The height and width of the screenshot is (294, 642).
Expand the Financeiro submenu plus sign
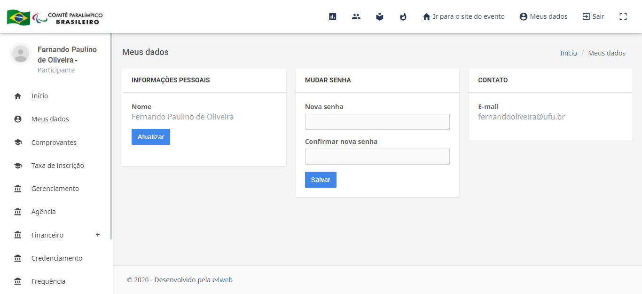pyautogui.click(x=98, y=235)
